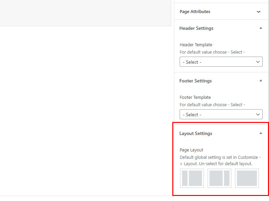The height and width of the screenshot is (201, 269).
Task: Open the Header Template select dropdown
Action: [221, 62]
